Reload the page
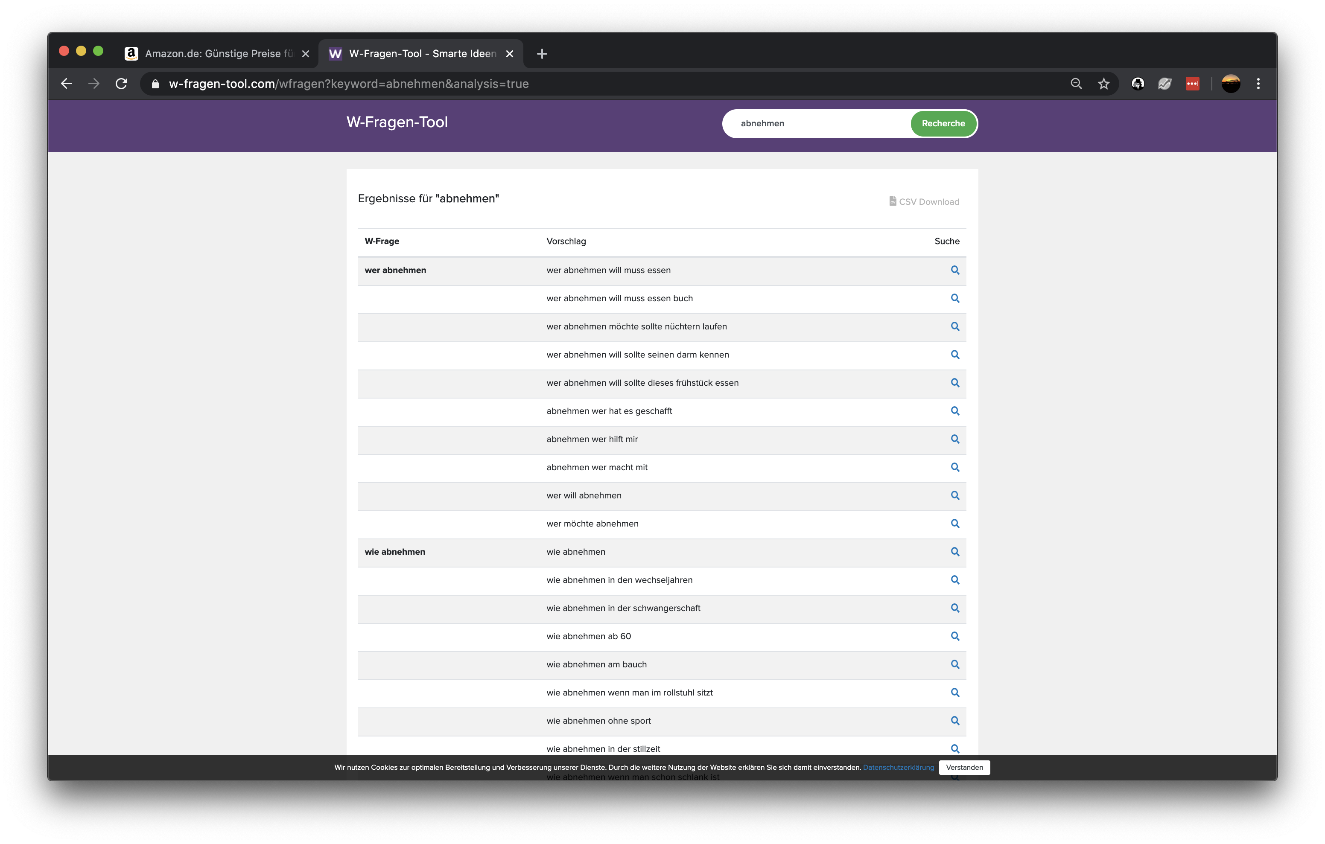This screenshot has height=844, width=1325. click(122, 84)
